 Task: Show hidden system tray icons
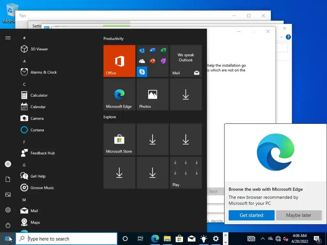coord(263,239)
